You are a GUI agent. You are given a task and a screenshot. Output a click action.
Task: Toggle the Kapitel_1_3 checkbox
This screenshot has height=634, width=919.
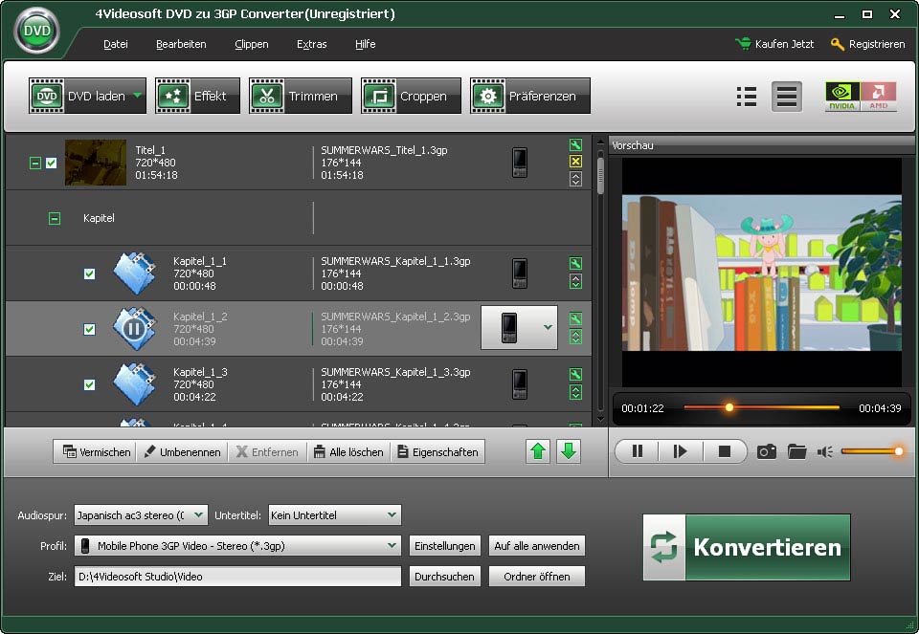89,384
